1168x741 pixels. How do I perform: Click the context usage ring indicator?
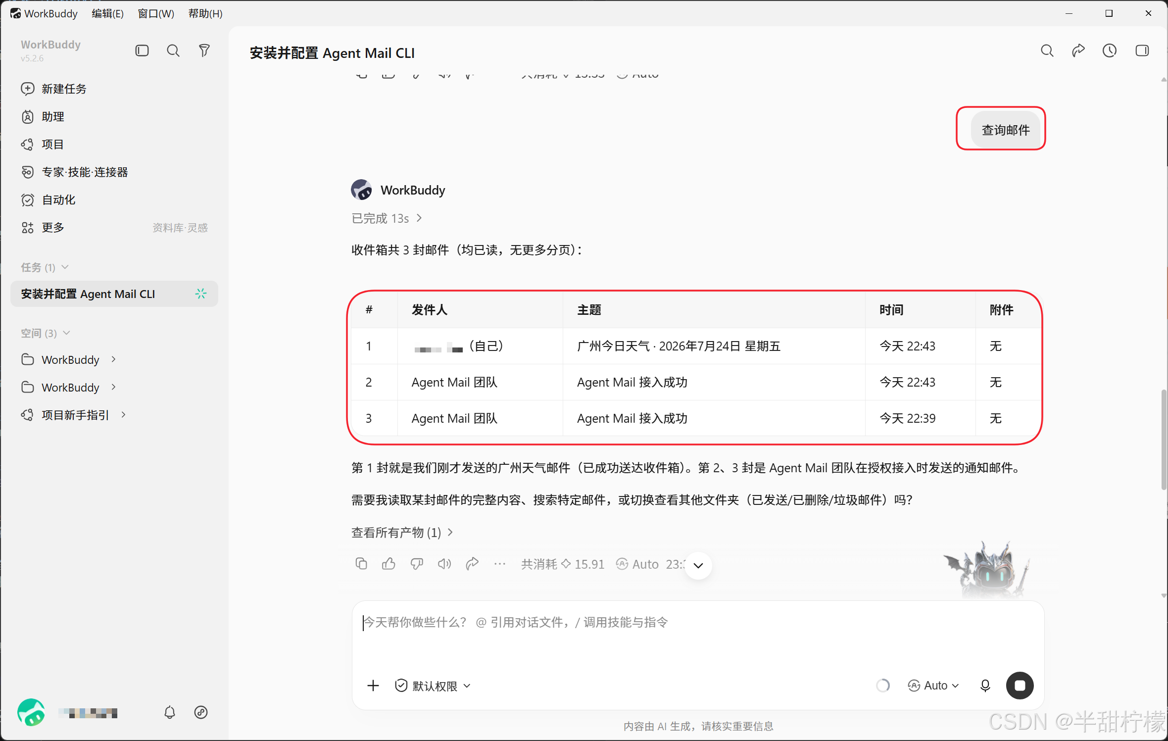(x=883, y=686)
